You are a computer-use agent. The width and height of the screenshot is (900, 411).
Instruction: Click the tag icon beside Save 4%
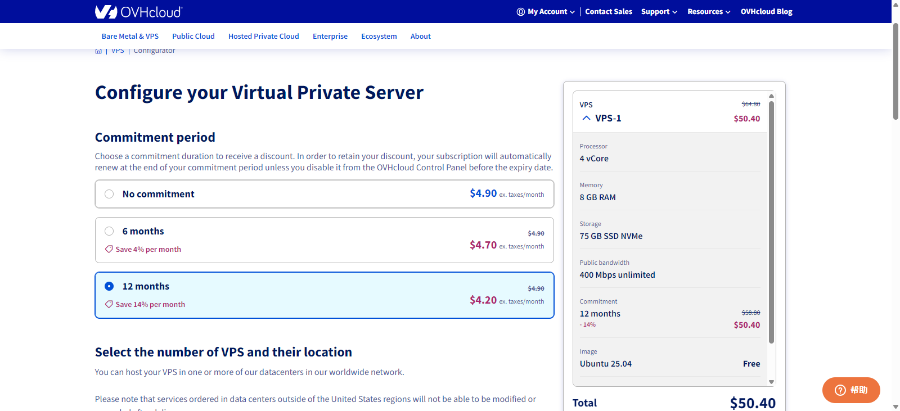click(x=109, y=249)
